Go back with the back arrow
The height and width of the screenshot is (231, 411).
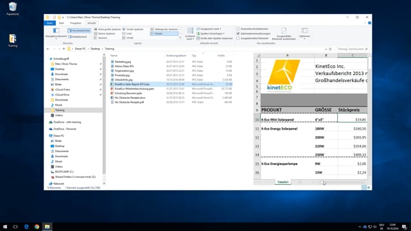pos(48,49)
